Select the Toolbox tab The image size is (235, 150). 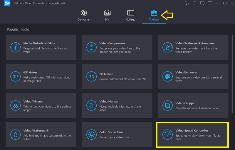(154, 15)
